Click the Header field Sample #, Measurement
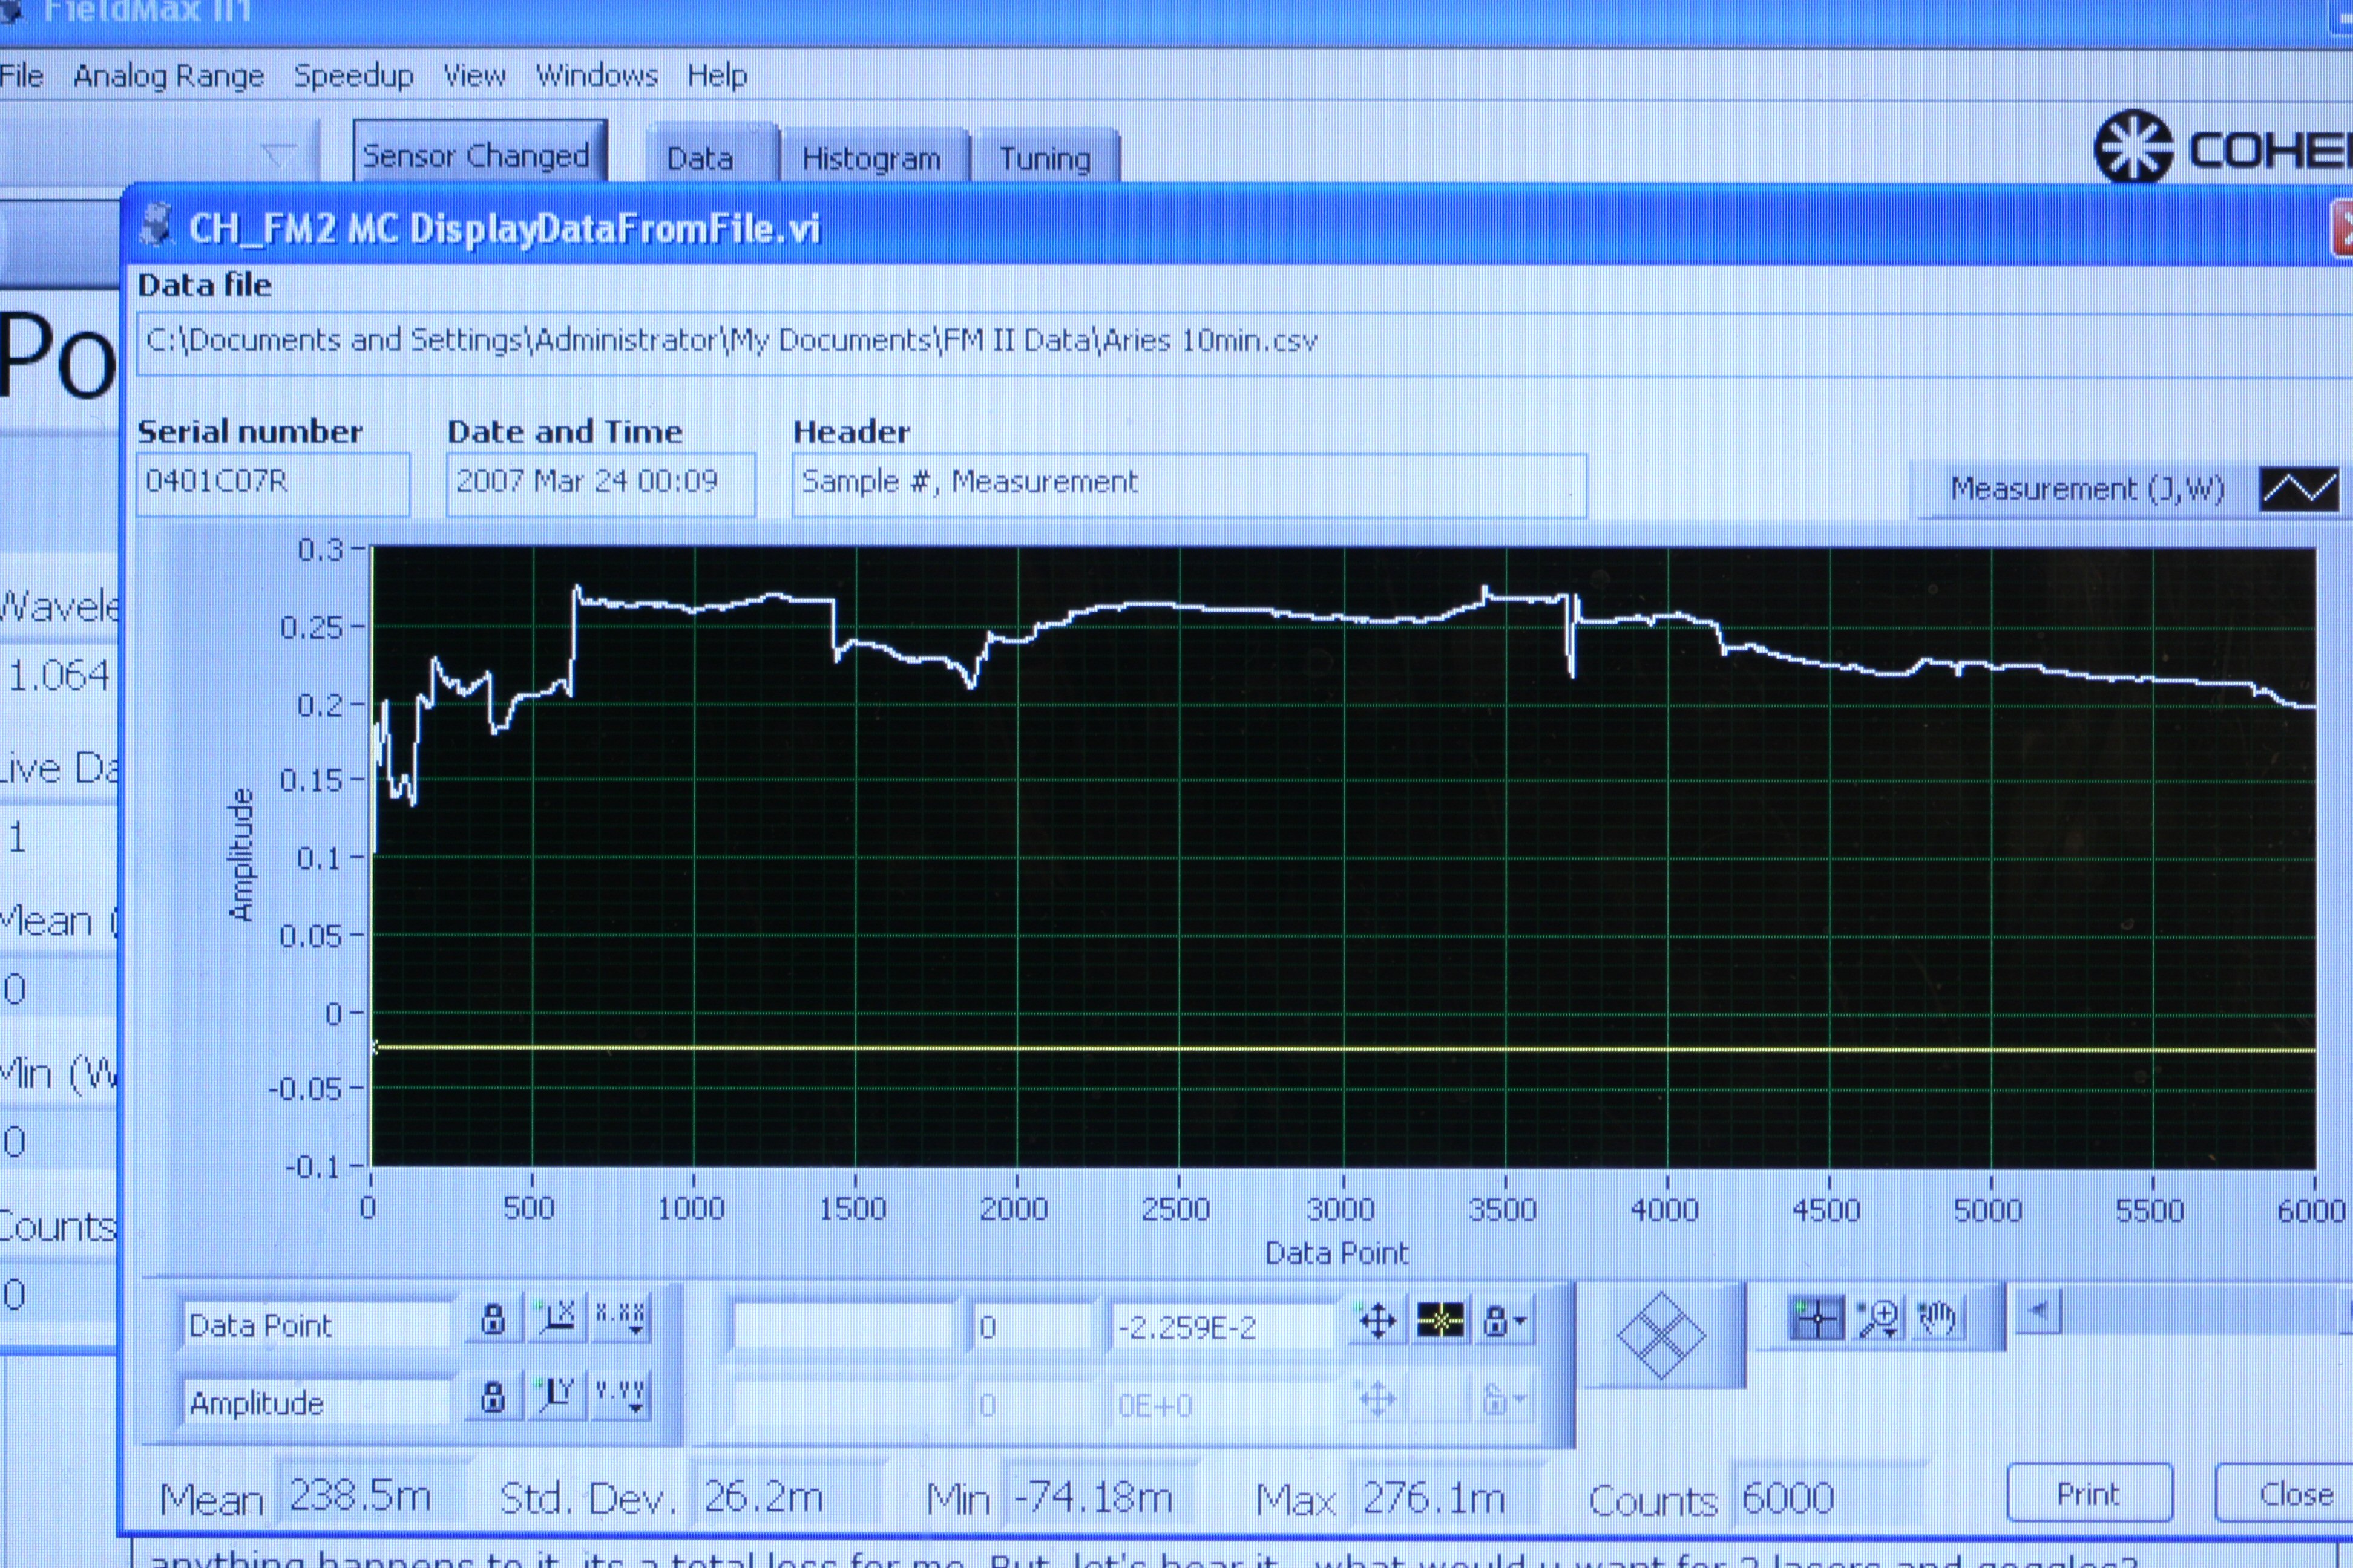The image size is (2353, 1568). coord(1189,485)
